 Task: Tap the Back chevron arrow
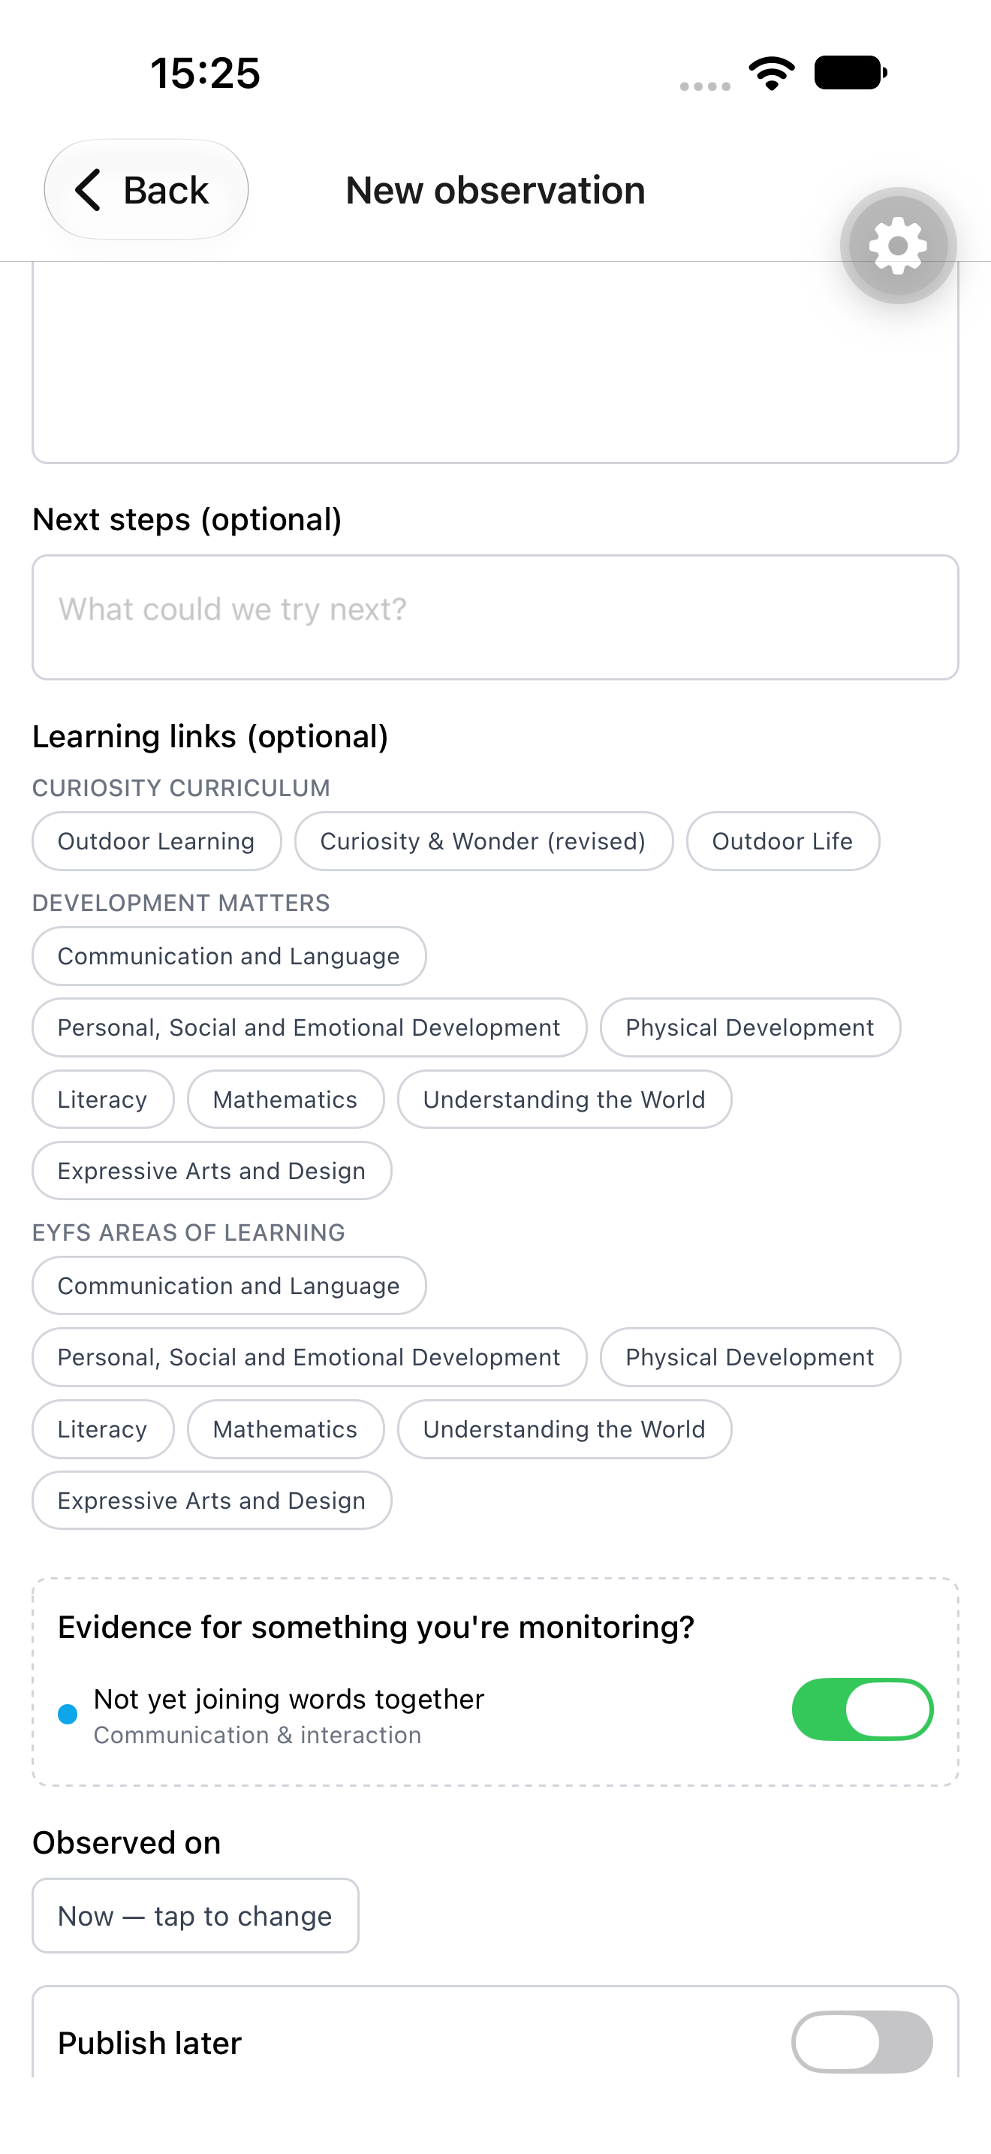(x=88, y=190)
